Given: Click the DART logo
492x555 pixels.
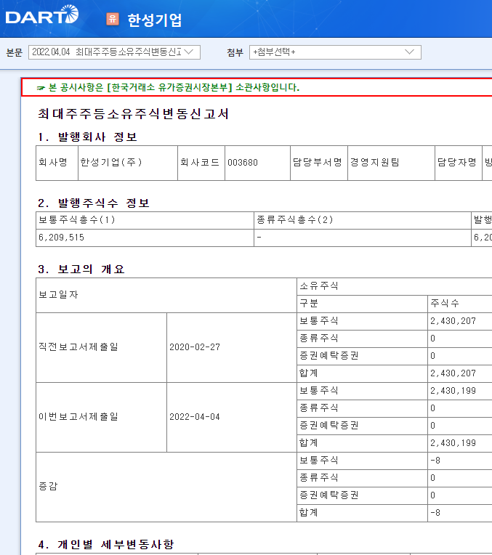Looking at the screenshot, I should [42, 15].
